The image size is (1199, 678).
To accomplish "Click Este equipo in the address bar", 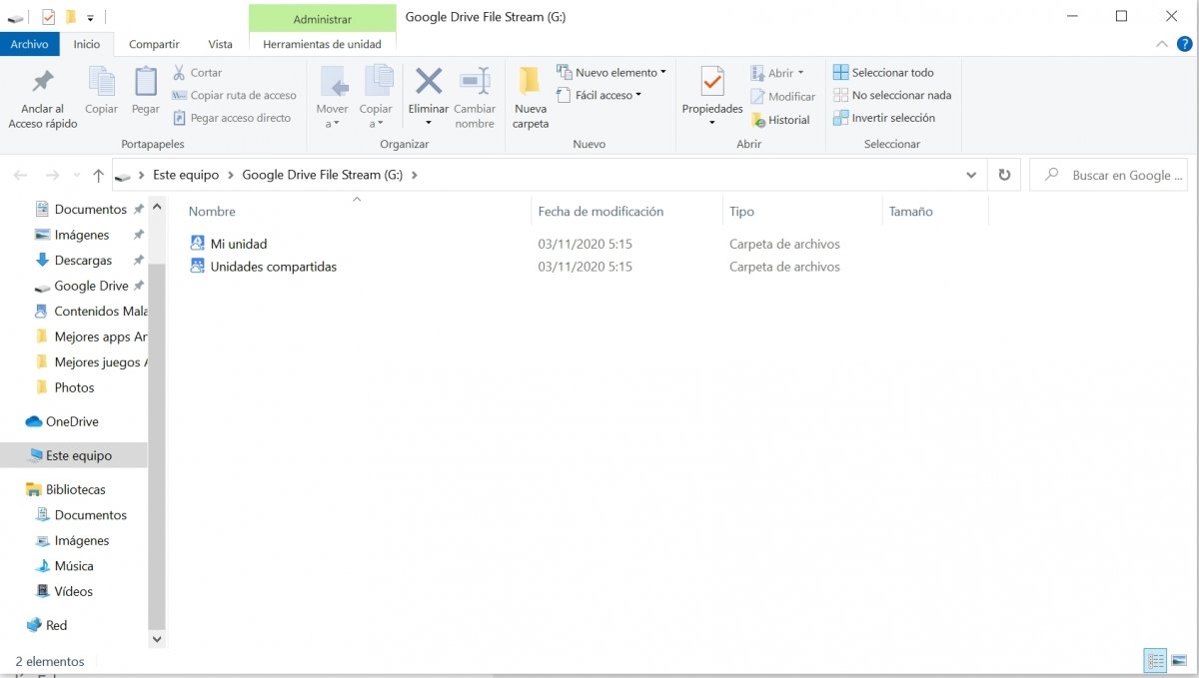I will click(x=186, y=175).
